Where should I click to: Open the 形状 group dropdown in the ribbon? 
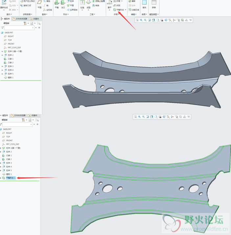coord(65,14)
